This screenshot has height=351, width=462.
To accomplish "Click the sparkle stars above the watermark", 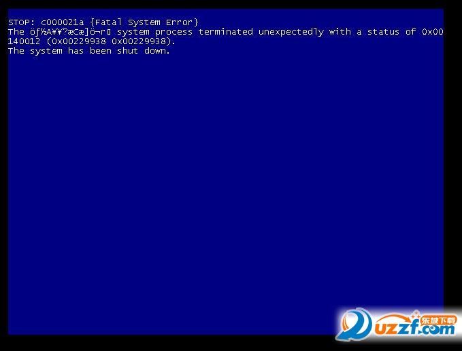I will (416, 314).
